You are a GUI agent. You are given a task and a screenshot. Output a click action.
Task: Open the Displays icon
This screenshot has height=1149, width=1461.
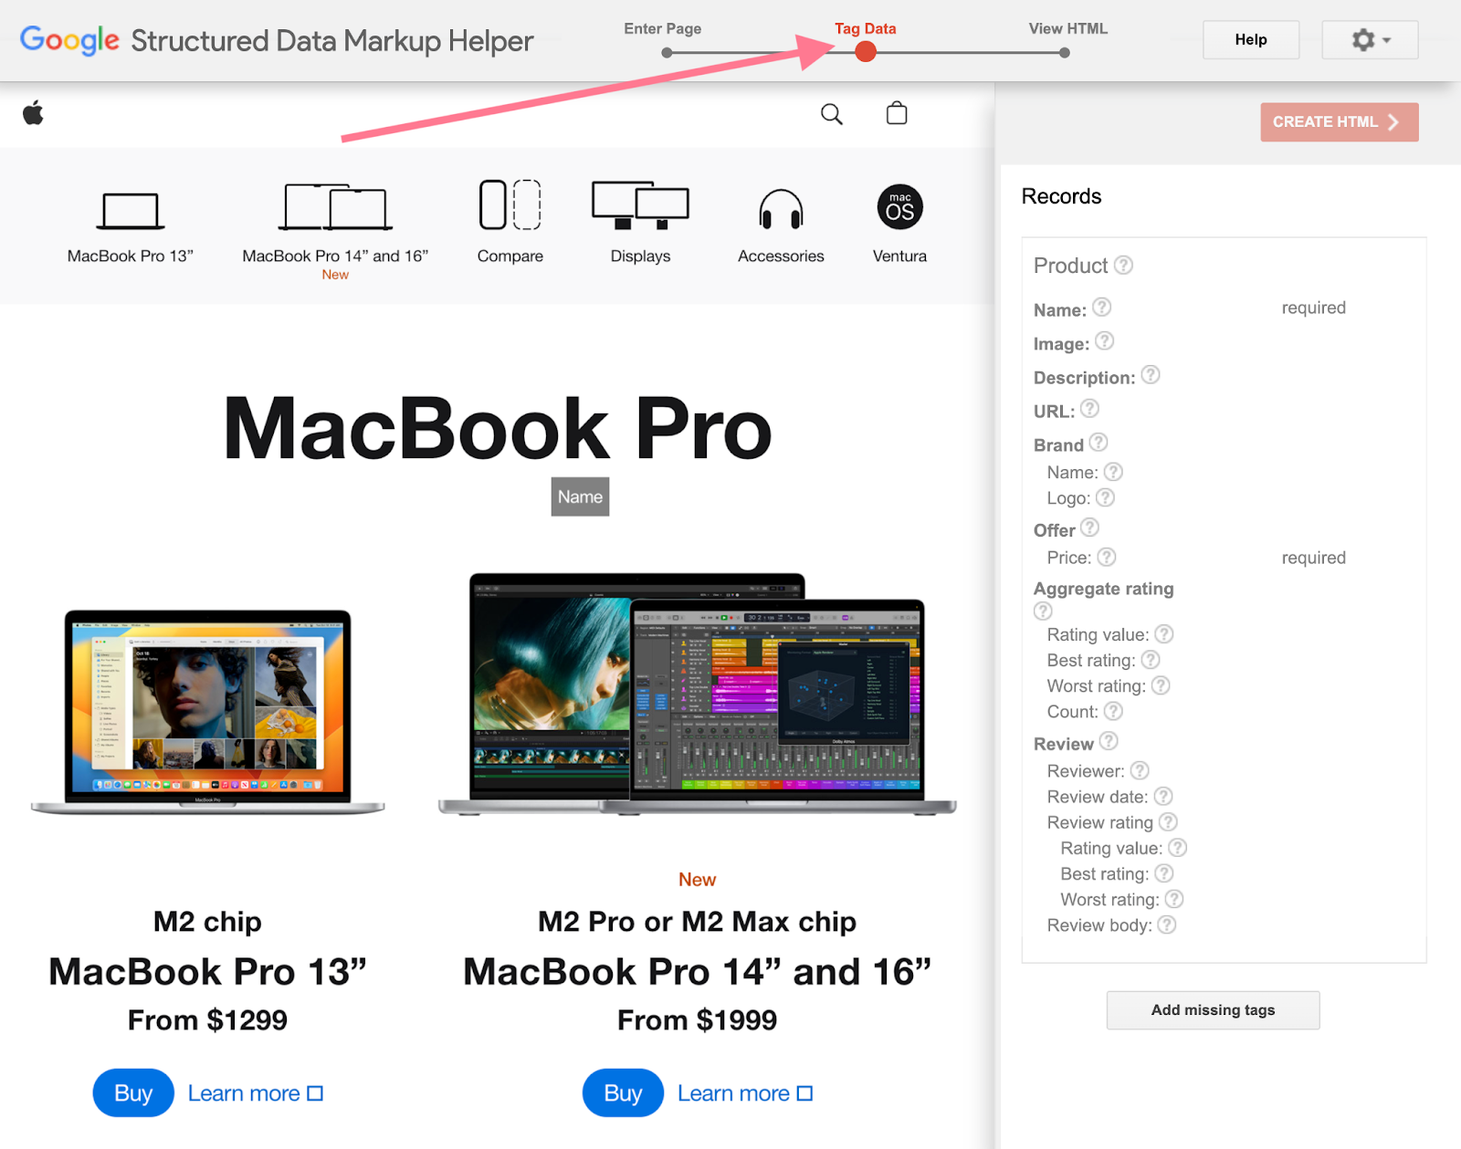coord(640,205)
